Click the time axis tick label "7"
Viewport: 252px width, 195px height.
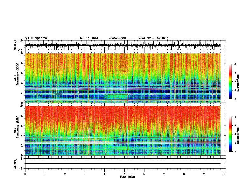[x=164, y=174]
